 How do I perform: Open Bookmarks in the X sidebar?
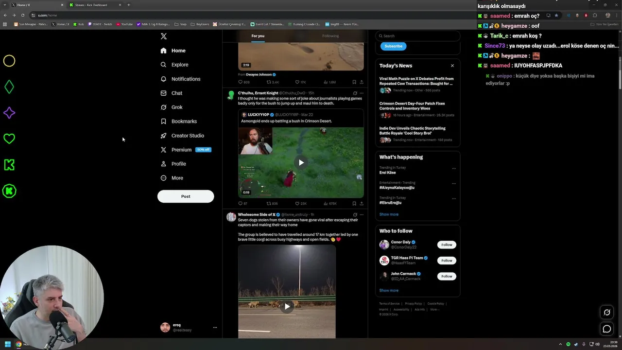(x=178, y=121)
